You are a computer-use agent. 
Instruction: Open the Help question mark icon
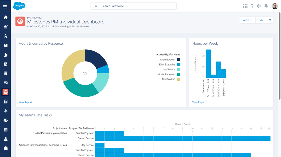pos(252,6)
